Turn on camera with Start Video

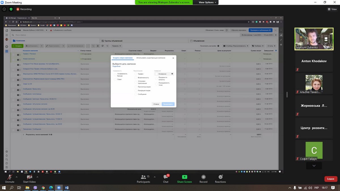[x=29, y=177]
